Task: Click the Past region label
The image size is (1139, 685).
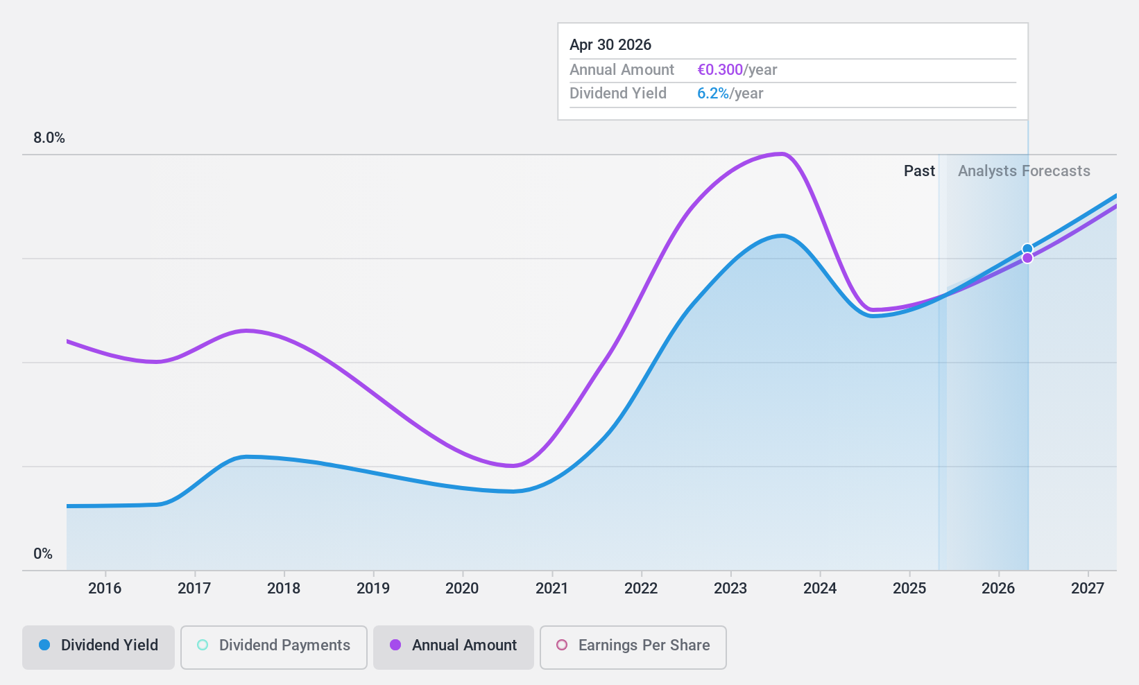Action: click(x=919, y=171)
